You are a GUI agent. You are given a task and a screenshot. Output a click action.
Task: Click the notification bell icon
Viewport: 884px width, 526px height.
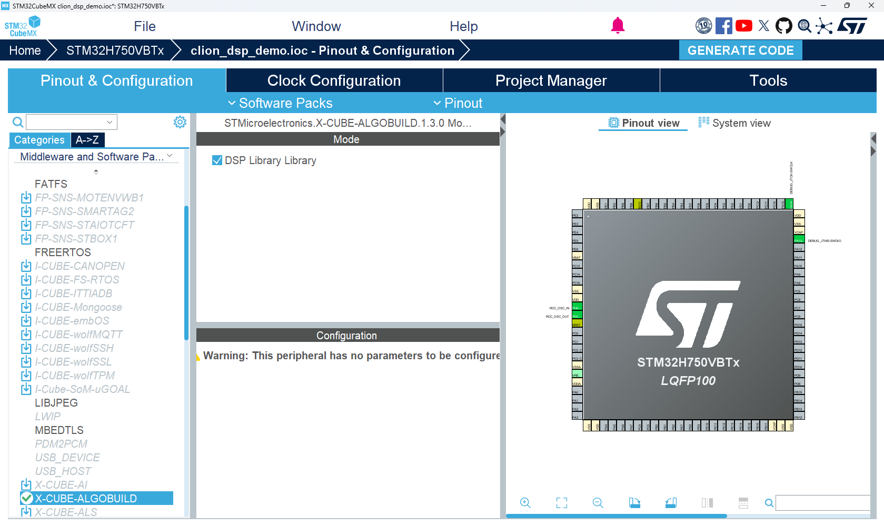tap(618, 25)
